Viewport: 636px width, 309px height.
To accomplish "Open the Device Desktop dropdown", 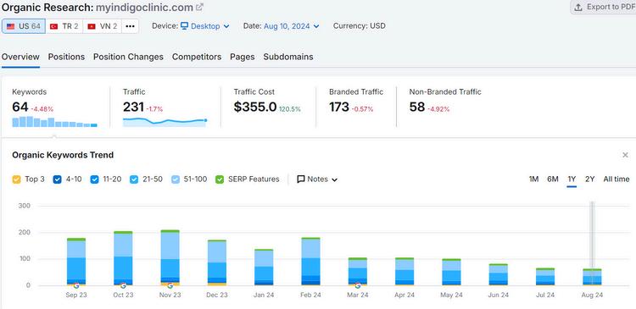I will pos(205,26).
